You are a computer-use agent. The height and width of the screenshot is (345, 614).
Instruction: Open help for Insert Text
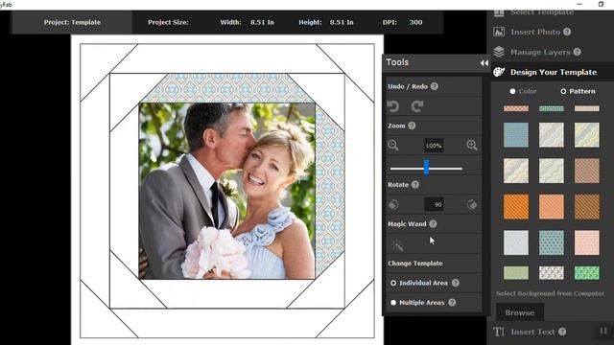tap(562, 332)
